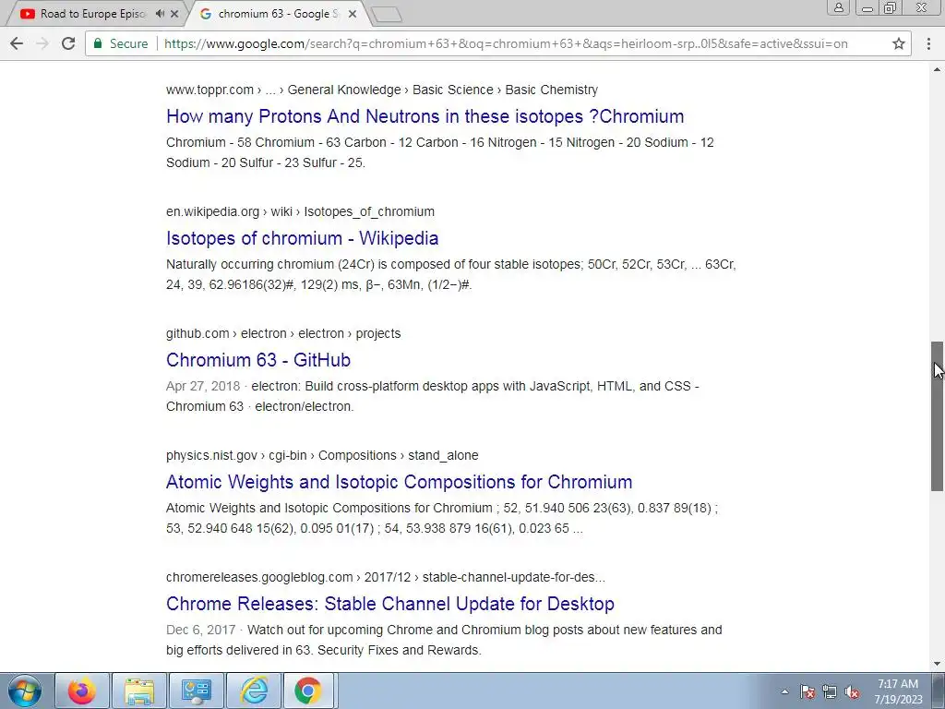
Task: Open 'Chrome Releases: Stable Channel Update for Desktop'
Action: pos(390,603)
